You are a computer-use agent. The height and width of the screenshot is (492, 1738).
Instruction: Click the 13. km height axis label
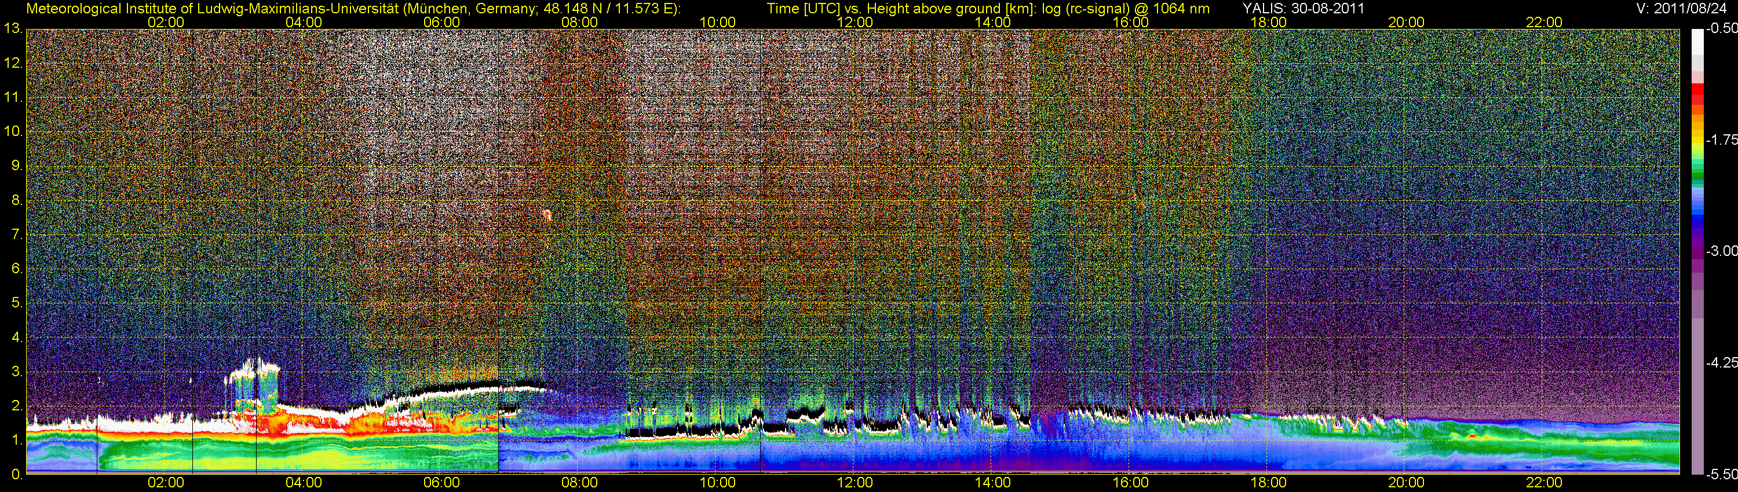point(13,29)
